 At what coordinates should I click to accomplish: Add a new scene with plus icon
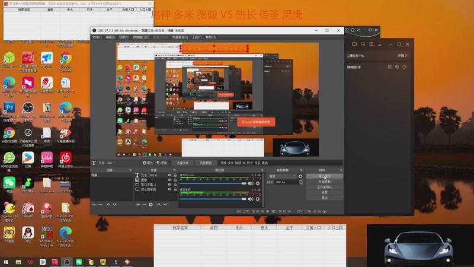click(94, 205)
